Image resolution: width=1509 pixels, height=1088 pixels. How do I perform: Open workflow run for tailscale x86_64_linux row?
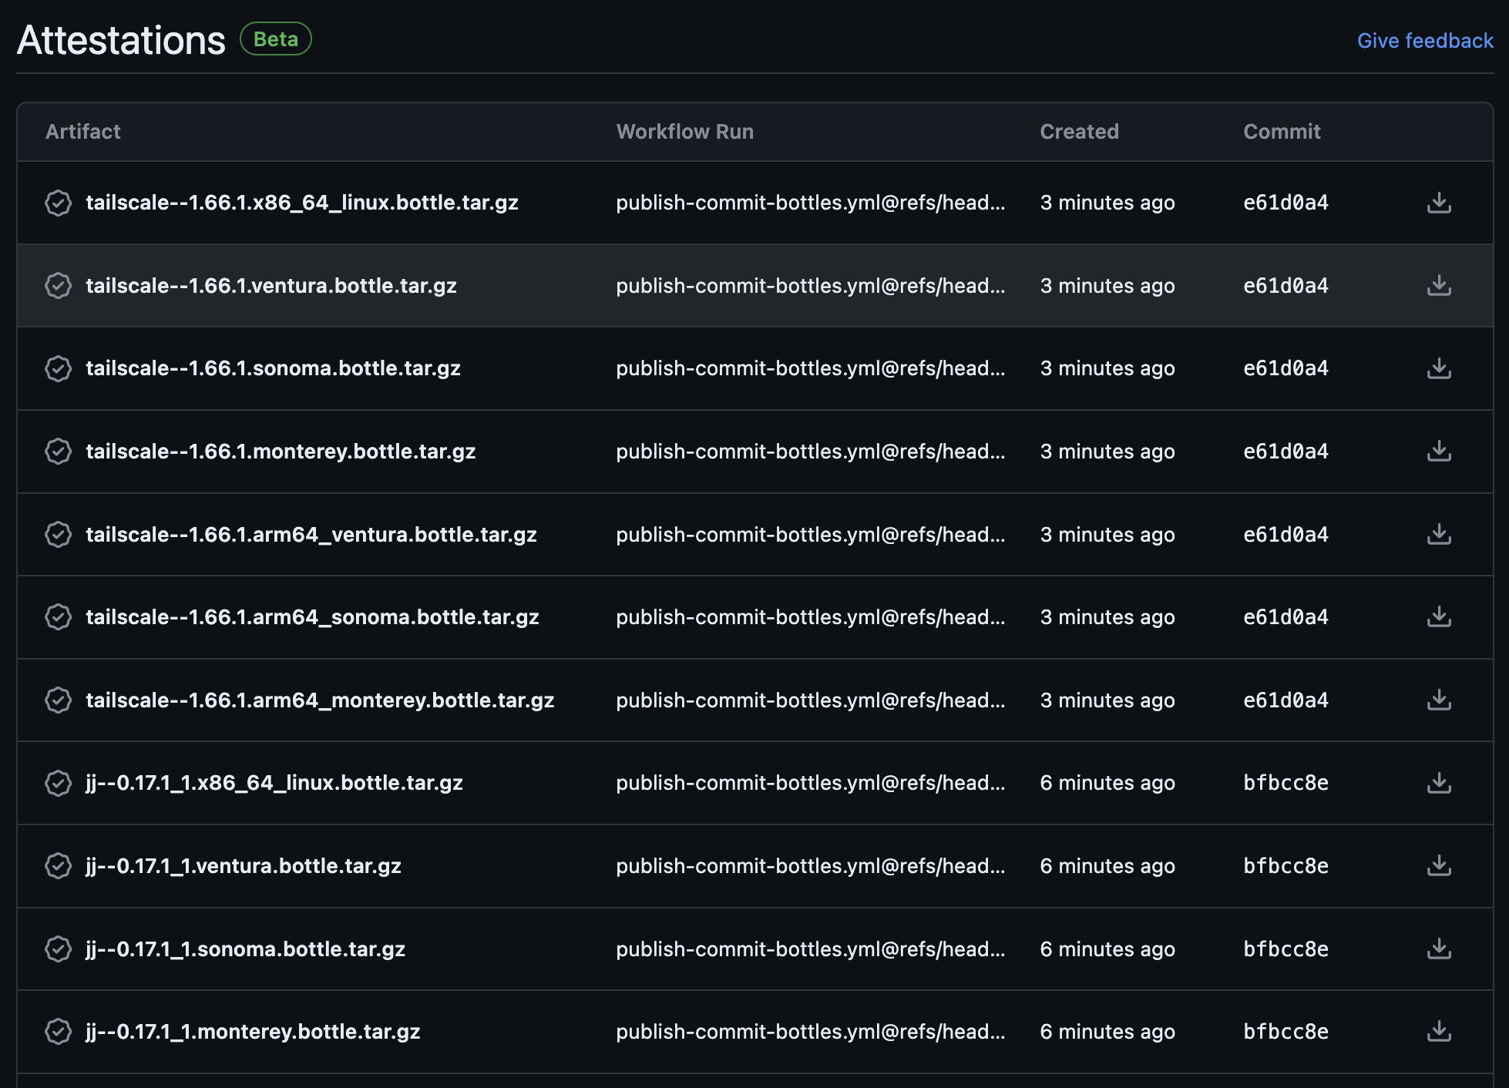811,203
